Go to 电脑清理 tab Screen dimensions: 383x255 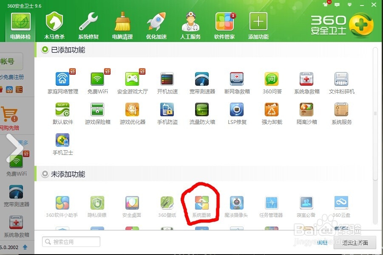(x=122, y=26)
